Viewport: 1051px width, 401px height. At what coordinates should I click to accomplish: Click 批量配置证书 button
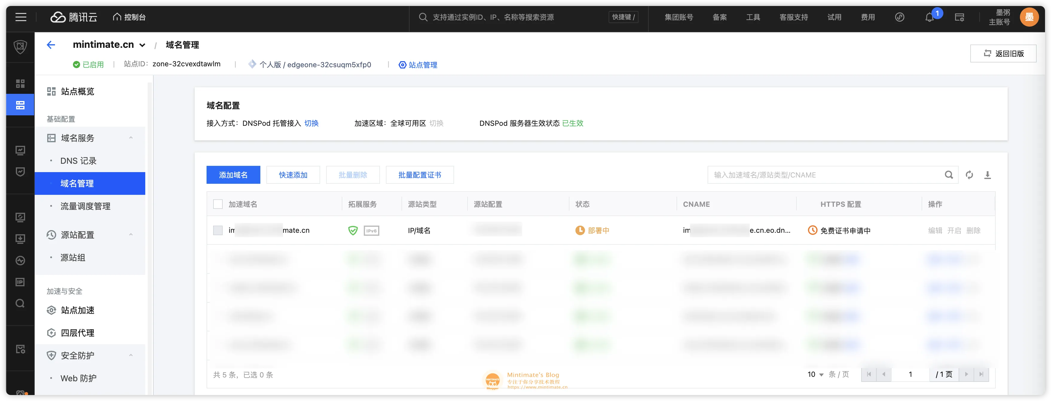point(419,175)
